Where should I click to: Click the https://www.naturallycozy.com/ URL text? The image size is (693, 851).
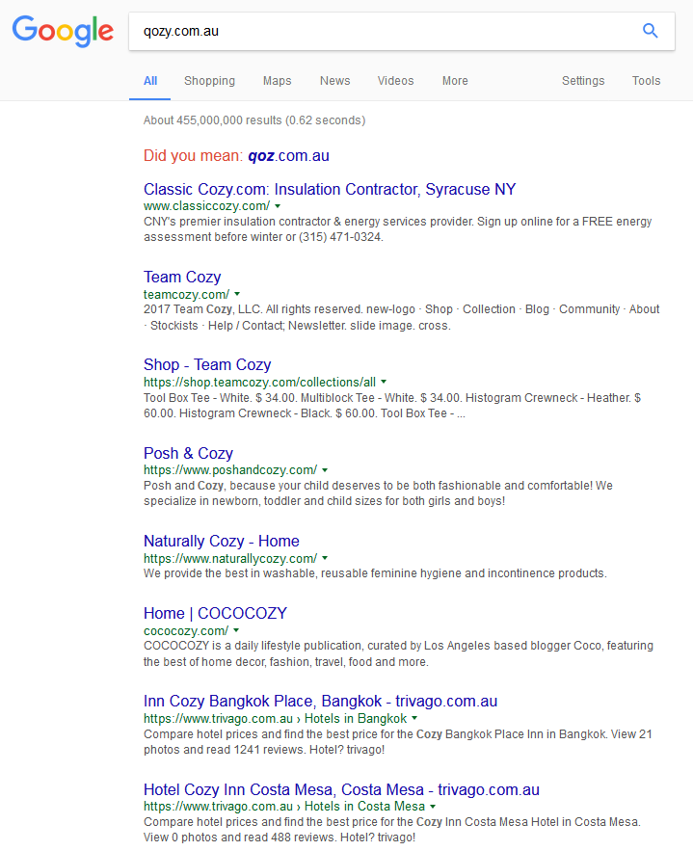click(230, 558)
